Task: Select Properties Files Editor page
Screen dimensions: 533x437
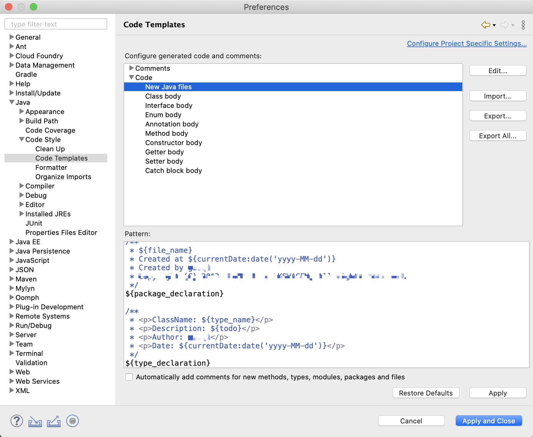Action: click(x=61, y=232)
